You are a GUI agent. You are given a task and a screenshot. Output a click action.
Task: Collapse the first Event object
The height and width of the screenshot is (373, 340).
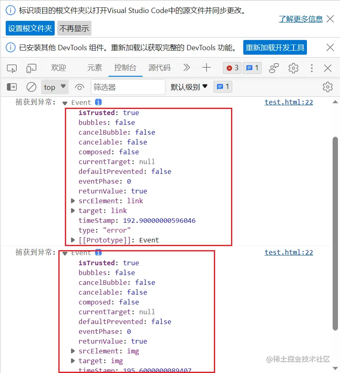(64, 102)
